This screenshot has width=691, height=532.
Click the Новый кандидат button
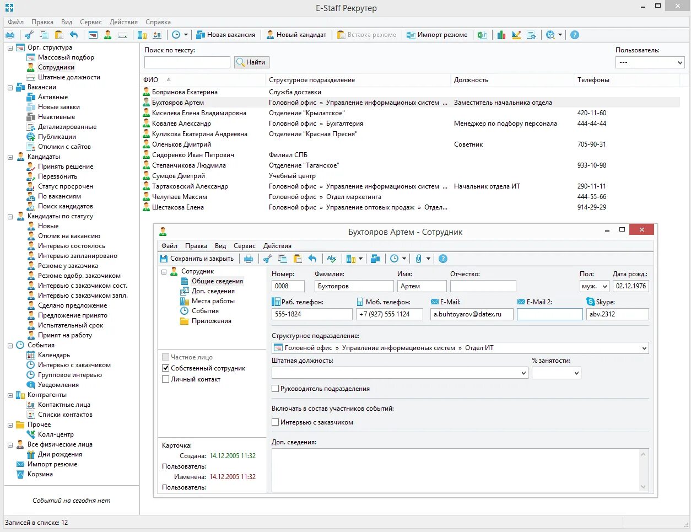point(296,35)
